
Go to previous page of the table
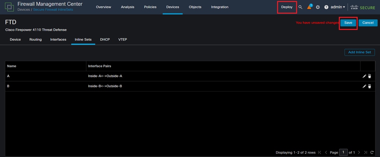(326, 152)
